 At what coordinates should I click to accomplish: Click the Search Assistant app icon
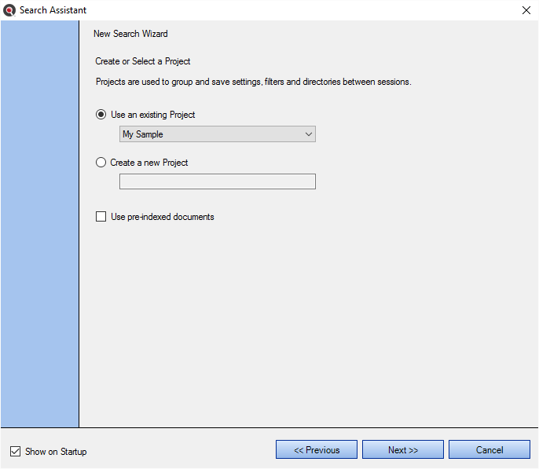click(9, 10)
